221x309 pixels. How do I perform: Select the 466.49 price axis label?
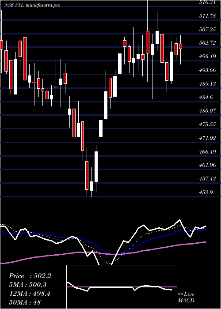click(x=207, y=152)
